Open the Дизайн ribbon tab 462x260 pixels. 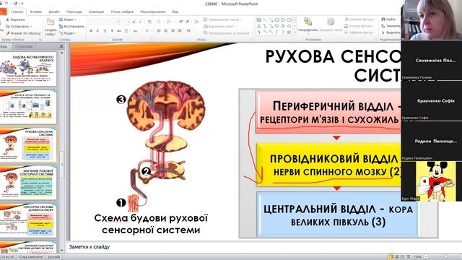point(54,12)
